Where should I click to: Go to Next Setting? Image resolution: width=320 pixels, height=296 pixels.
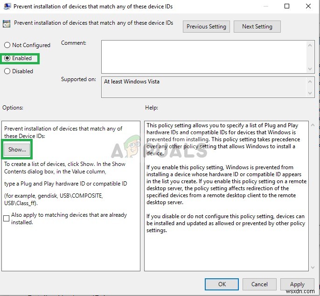(x=257, y=27)
